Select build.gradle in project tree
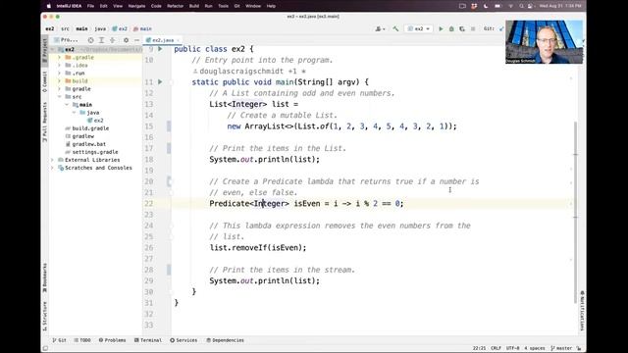Screen dimensions: 628x353 point(87,128)
